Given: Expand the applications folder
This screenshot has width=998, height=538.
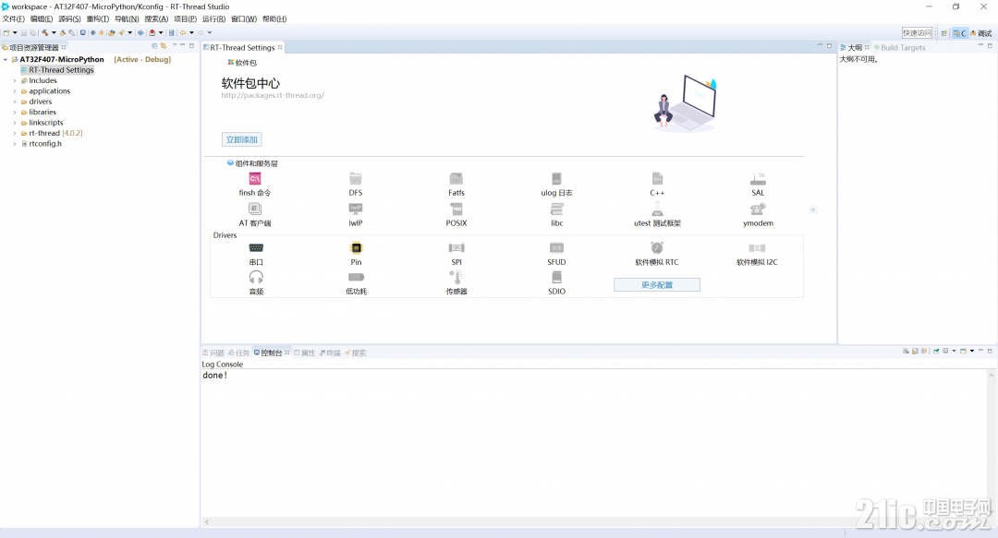Looking at the screenshot, I should [15, 91].
